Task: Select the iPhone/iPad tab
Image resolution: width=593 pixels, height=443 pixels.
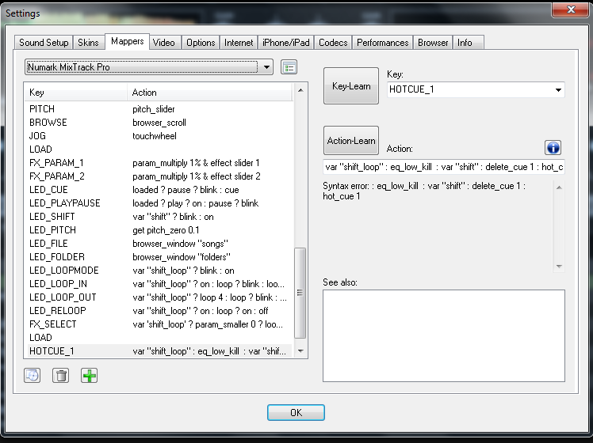Action: [x=286, y=43]
